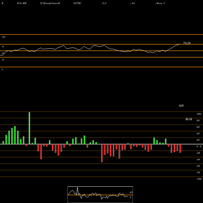203x203 pixels.
Task: Click RSI axis label 30
Action: (x=3, y=60)
